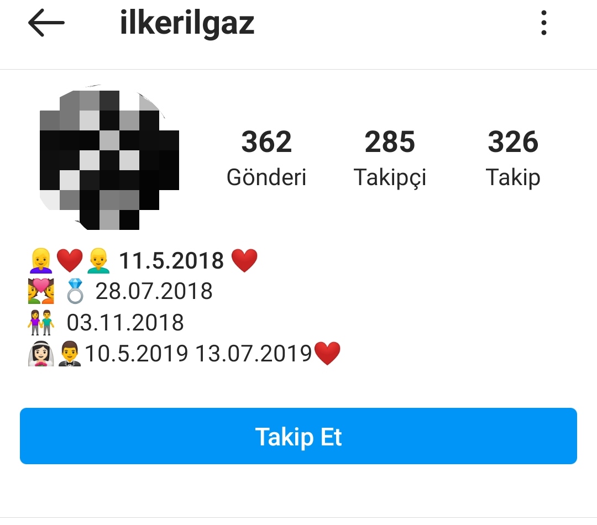Tap the groom in tuxedo emoji
597x525 pixels.
[x=69, y=354]
